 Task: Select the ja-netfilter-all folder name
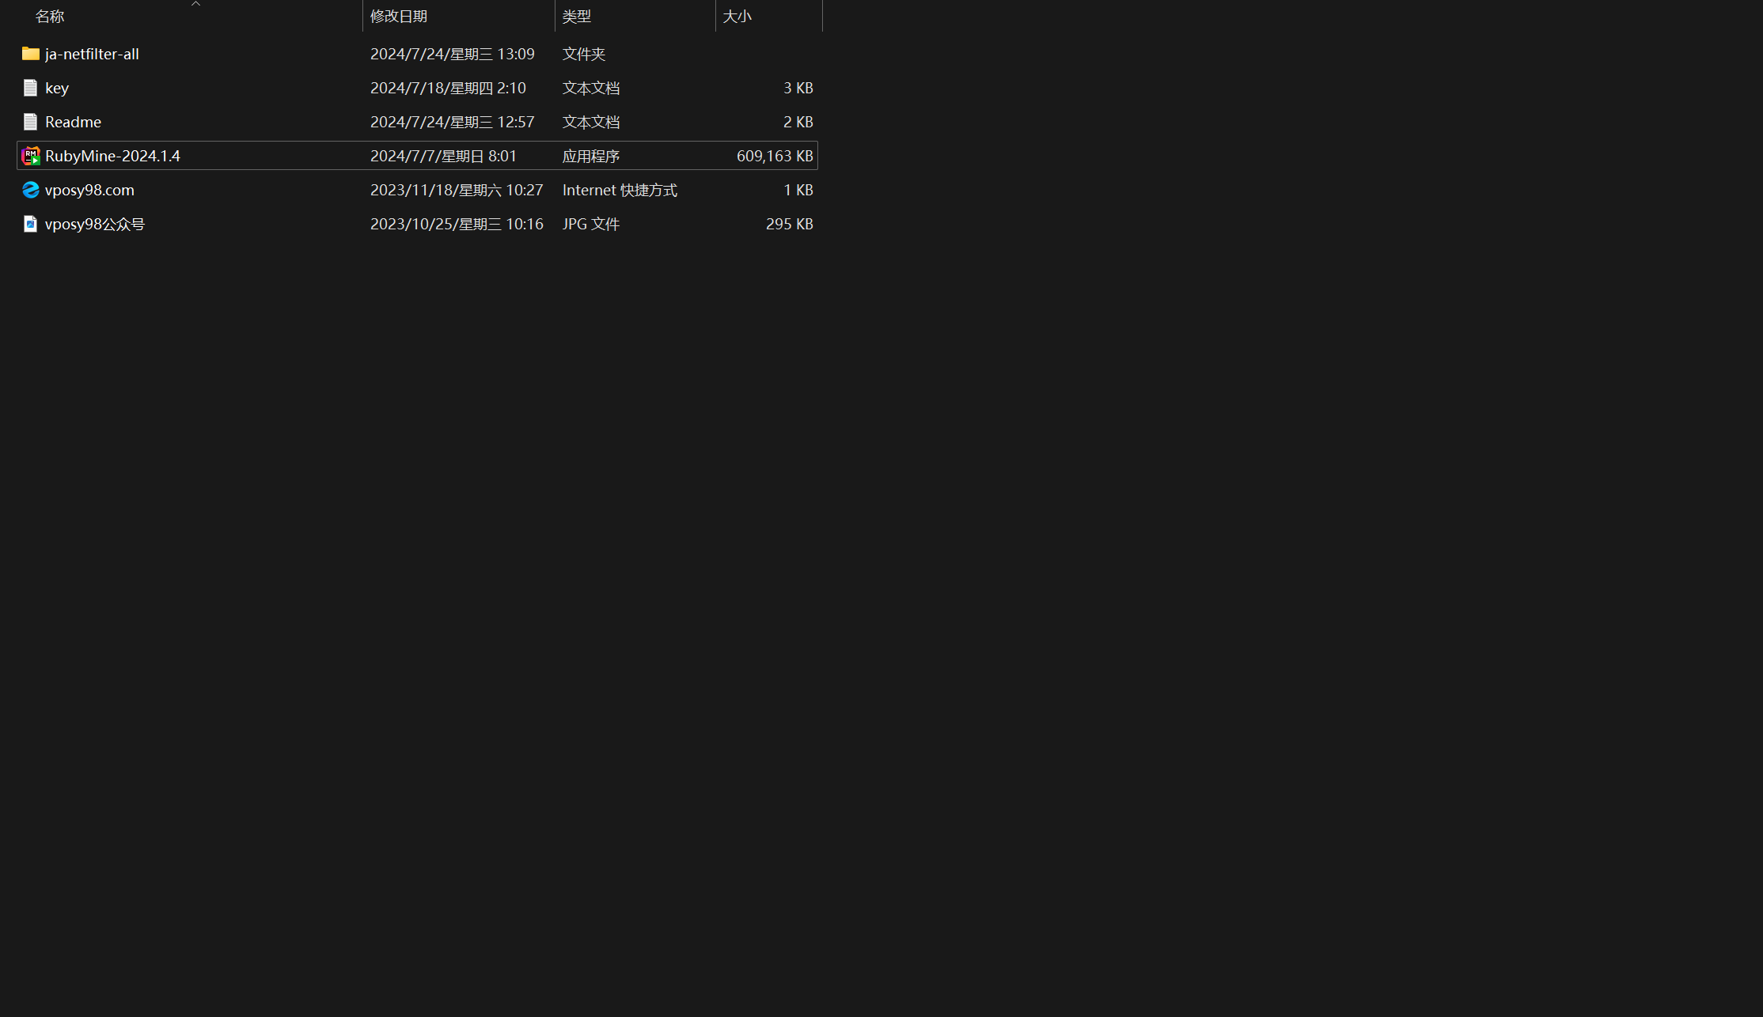(92, 54)
